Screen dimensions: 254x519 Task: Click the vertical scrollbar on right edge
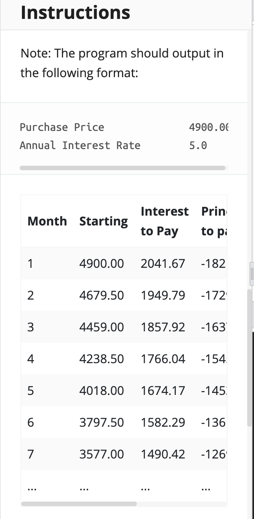(249, 358)
